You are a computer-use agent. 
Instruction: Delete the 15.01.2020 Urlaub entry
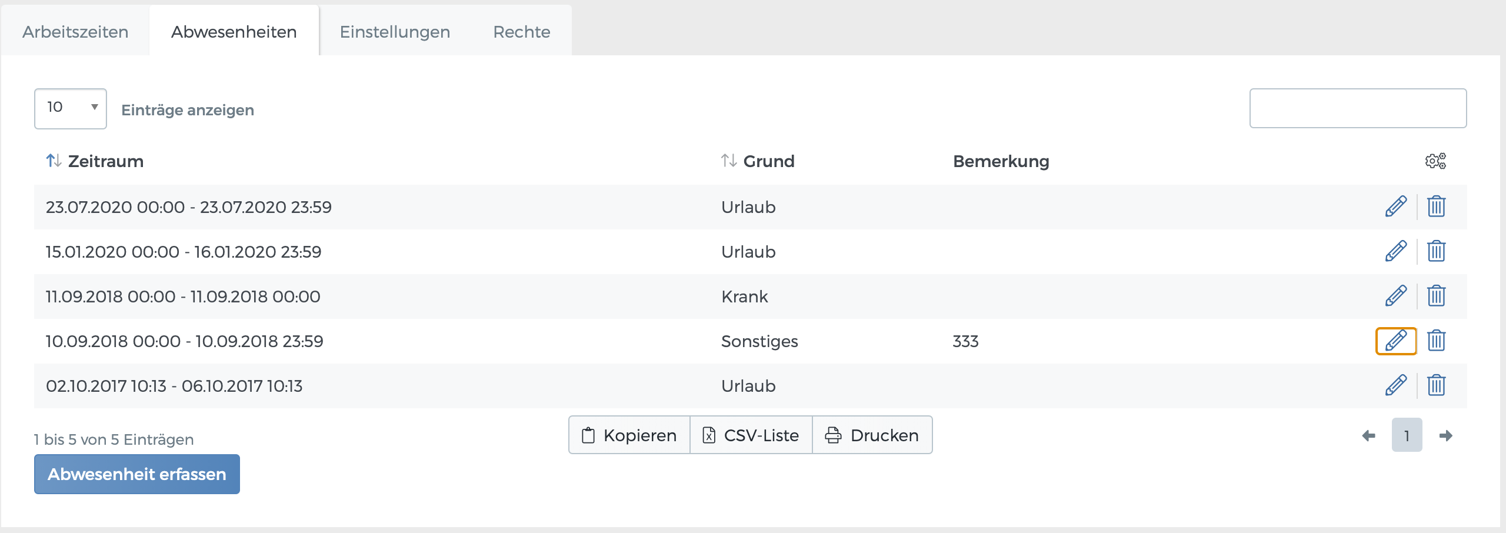coord(1436,251)
